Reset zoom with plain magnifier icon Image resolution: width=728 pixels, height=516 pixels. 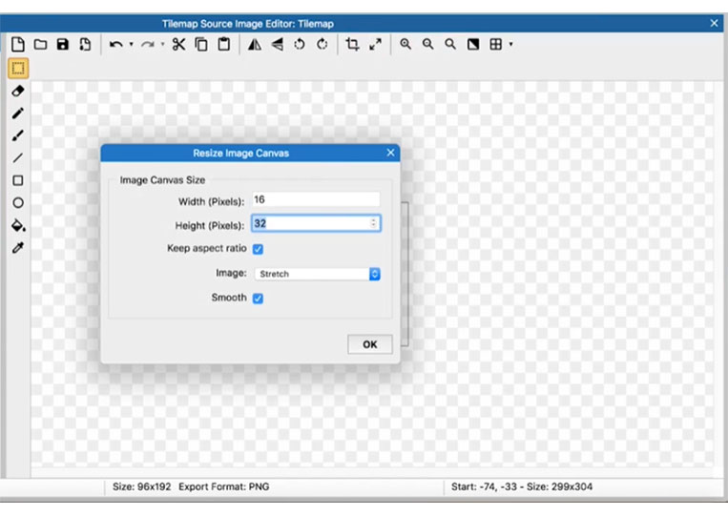coord(450,45)
